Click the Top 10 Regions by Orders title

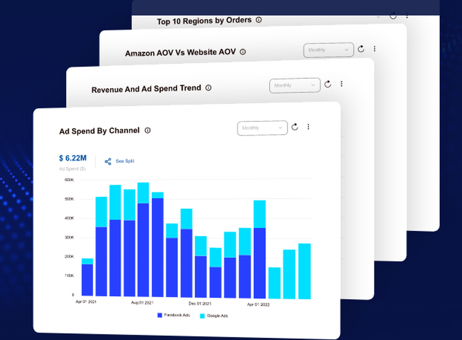click(x=204, y=21)
